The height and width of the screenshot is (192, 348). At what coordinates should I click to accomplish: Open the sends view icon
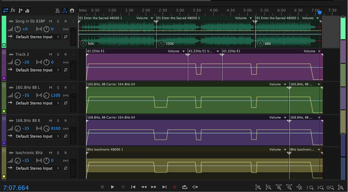coord(20,10)
